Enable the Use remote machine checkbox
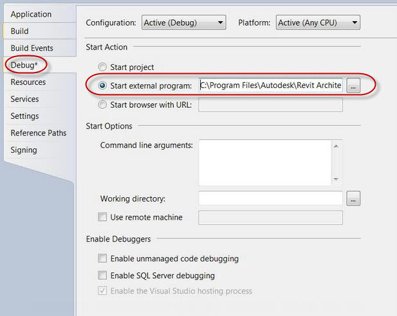This screenshot has width=397, height=316. (102, 217)
